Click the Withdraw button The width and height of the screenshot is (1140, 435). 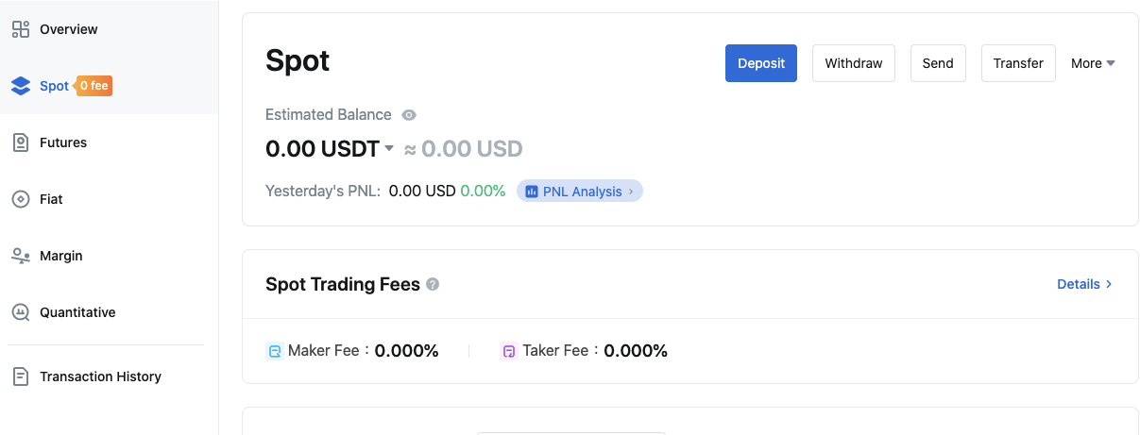pos(854,63)
